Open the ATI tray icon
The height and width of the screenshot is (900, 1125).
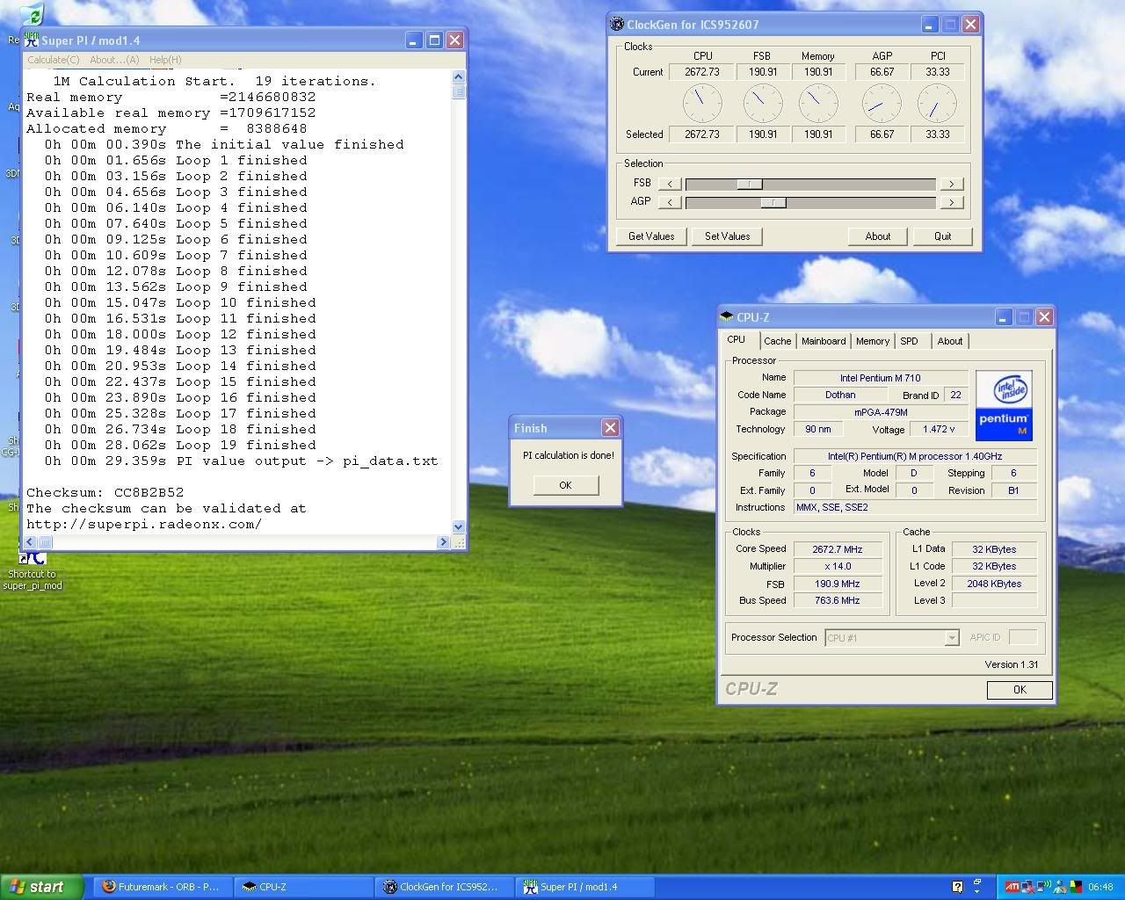pyautogui.click(x=1012, y=887)
